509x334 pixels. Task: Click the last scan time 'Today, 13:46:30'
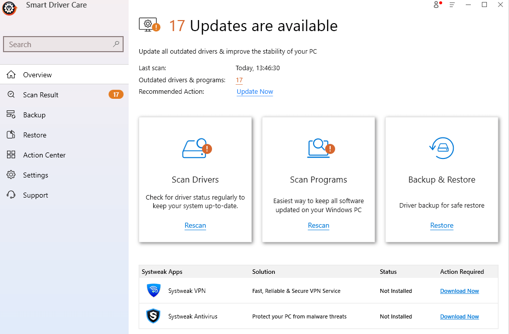pos(258,68)
